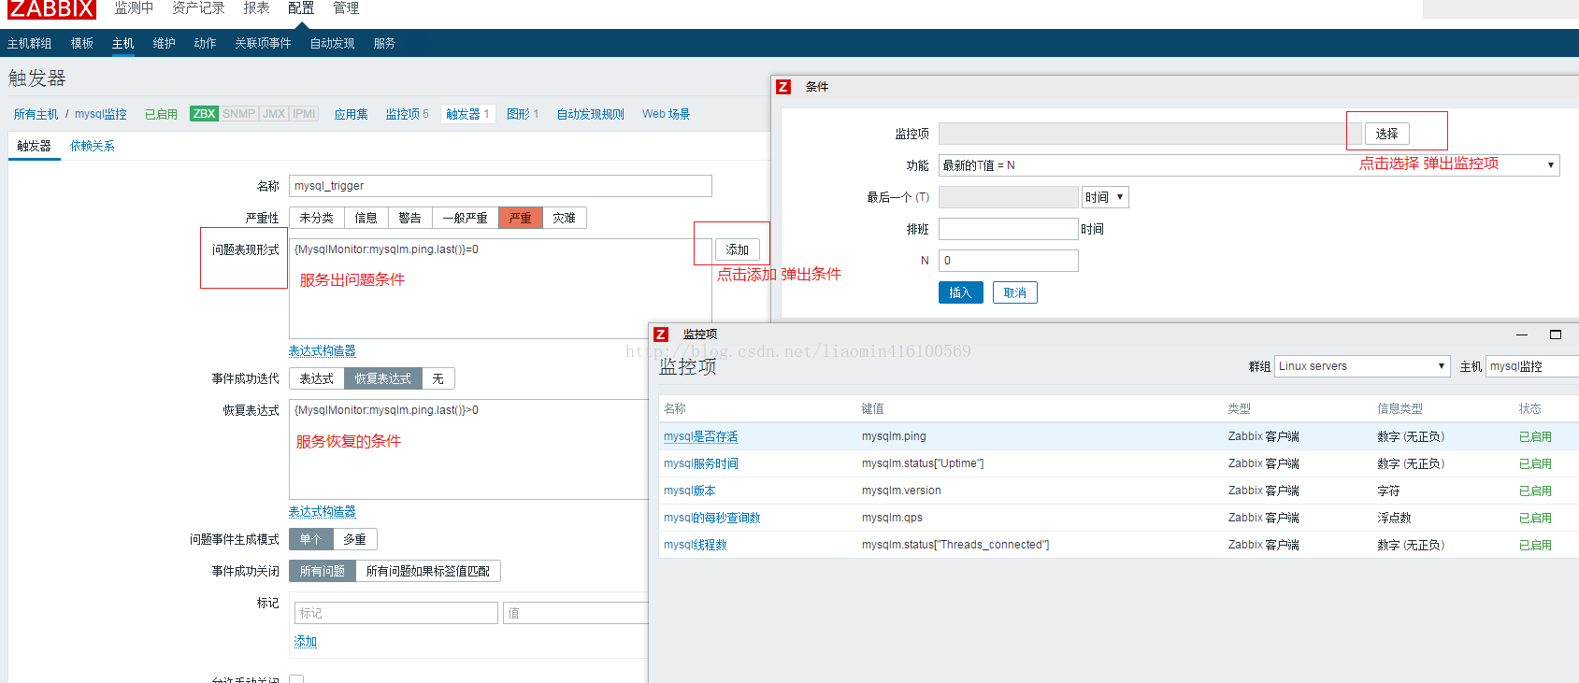This screenshot has height=683, width=1579.
Task: Open 触发器 1 tab
Action: [x=467, y=114]
